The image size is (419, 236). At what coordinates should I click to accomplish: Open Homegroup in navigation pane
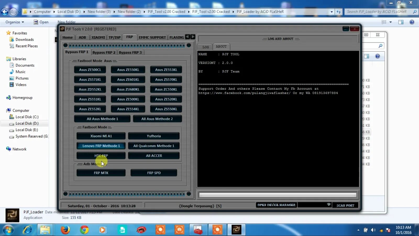pos(23,98)
